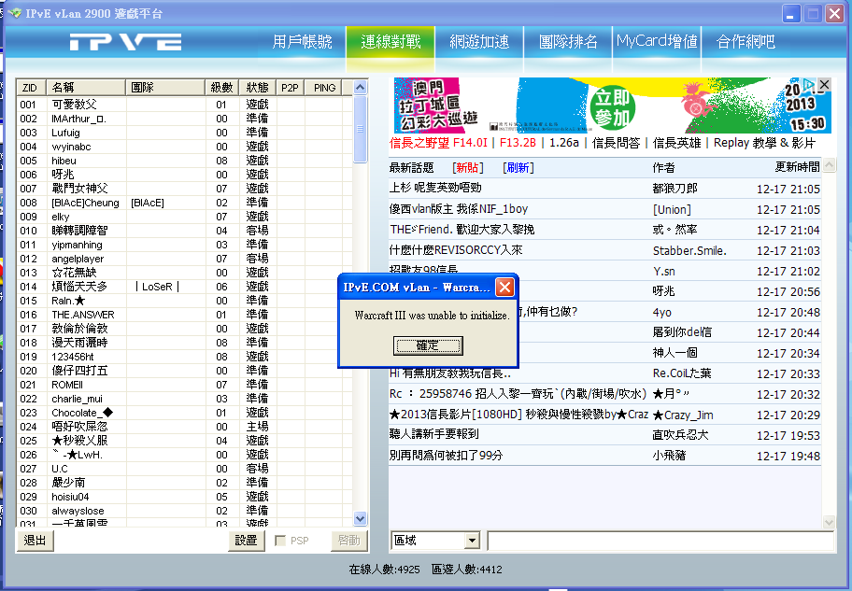Open the MyCard增值 tab

[x=657, y=41]
